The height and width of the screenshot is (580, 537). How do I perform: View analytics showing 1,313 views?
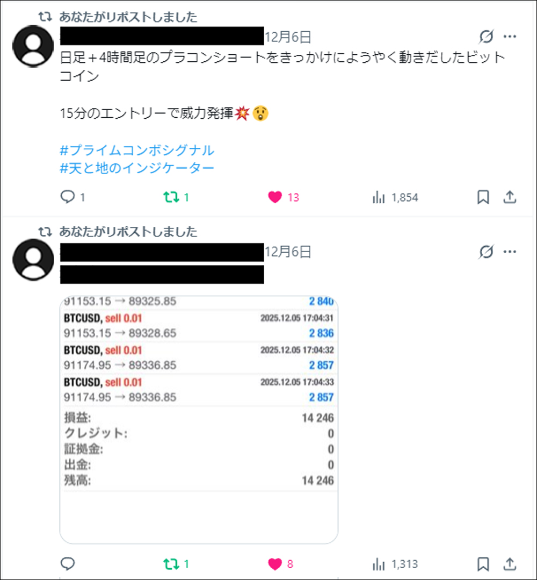(395, 564)
